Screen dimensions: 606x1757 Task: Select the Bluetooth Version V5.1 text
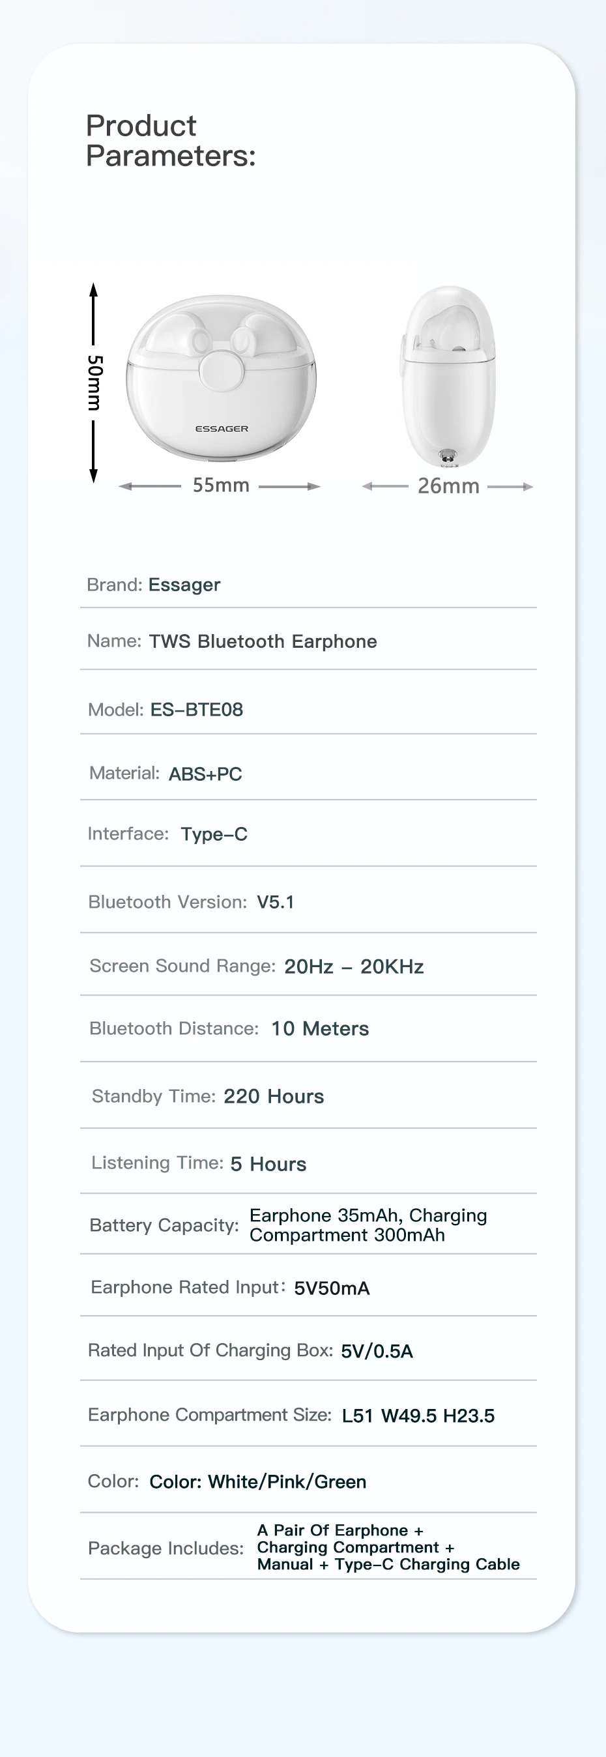[x=276, y=903]
